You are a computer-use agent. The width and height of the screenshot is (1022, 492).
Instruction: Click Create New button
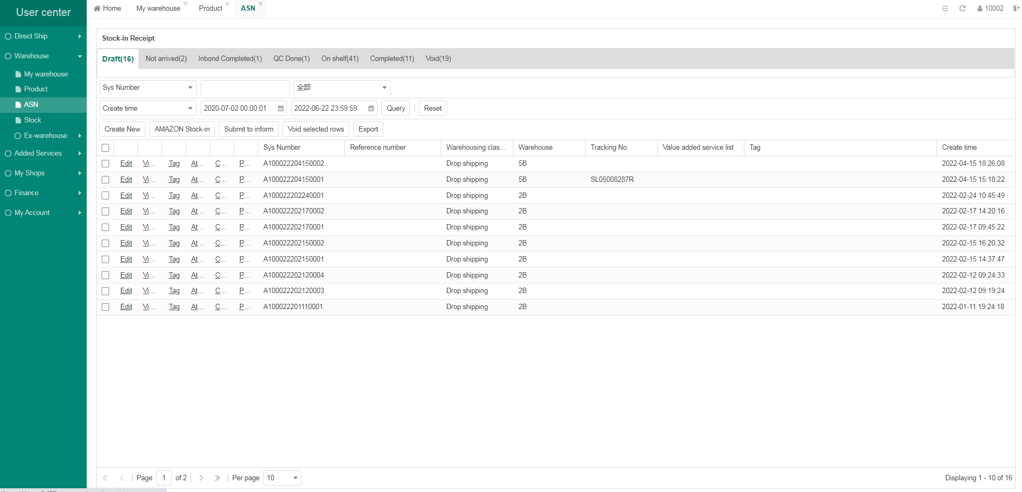click(122, 129)
